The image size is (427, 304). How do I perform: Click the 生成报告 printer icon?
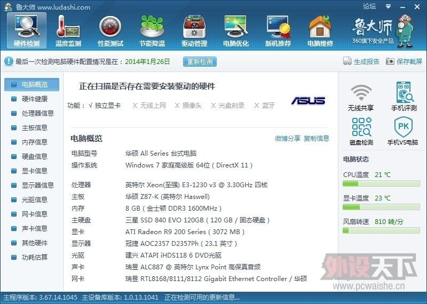tap(347, 61)
